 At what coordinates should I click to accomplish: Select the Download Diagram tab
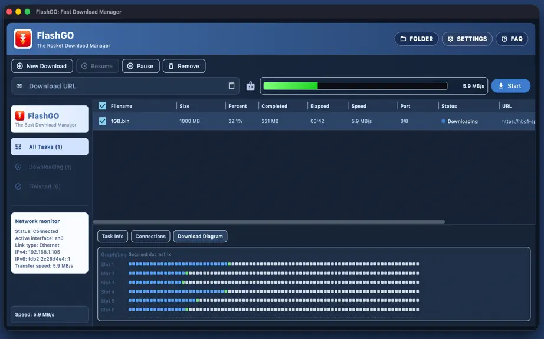(x=200, y=236)
